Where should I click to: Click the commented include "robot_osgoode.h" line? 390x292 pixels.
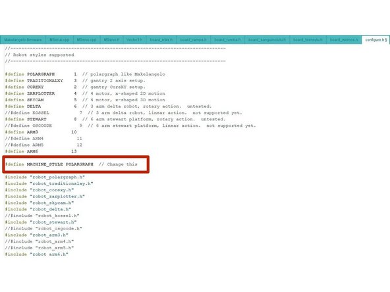click(x=43, y=229)
